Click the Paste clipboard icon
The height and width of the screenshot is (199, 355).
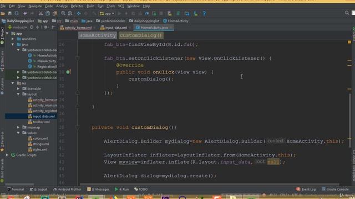click(54, 13)
